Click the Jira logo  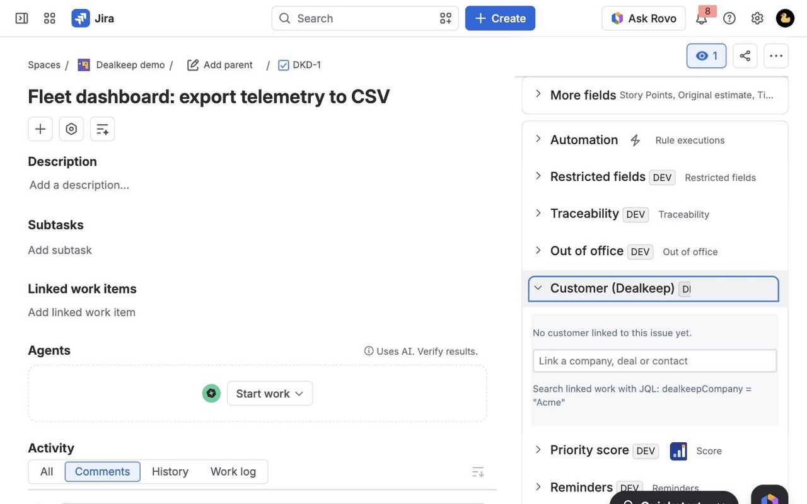[x=93, y=18]
